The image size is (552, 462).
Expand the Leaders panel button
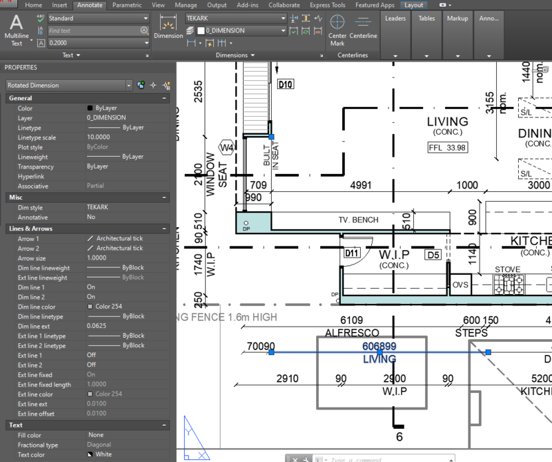click(395, 35)
